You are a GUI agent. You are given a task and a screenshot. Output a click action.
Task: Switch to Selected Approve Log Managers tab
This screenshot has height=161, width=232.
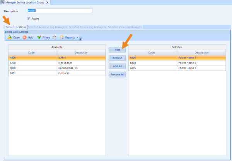coord(48,27)
